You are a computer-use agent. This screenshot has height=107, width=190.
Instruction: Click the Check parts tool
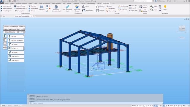(133, 10)
